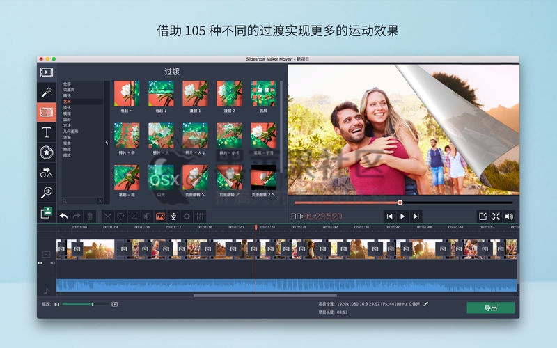
Task: Toggle track visibility eye icon
Action: (x=40, y=263)
